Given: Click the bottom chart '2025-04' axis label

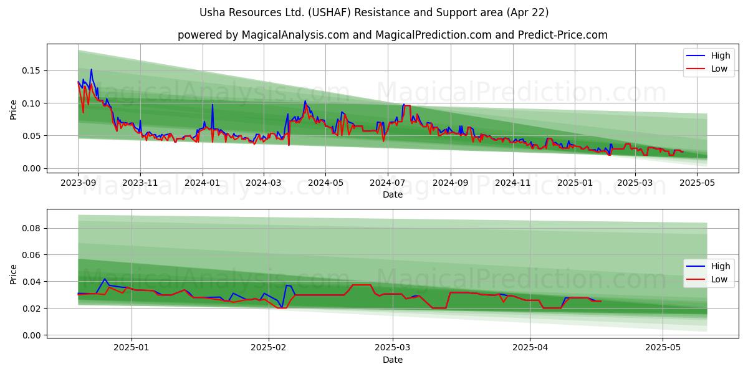Looking at the screenshot, I should 530,348.
